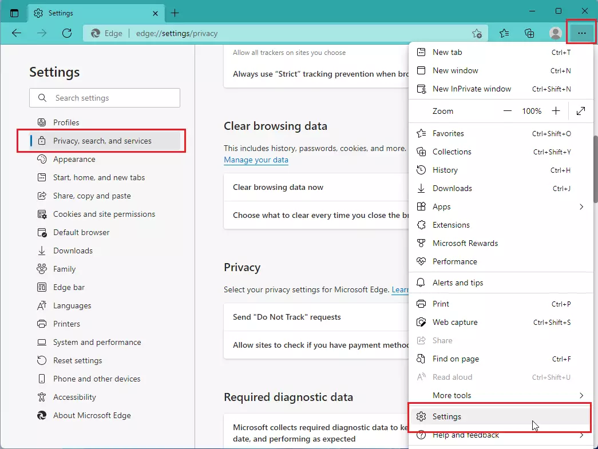Increase zoom with the plus control

(556, 111)
